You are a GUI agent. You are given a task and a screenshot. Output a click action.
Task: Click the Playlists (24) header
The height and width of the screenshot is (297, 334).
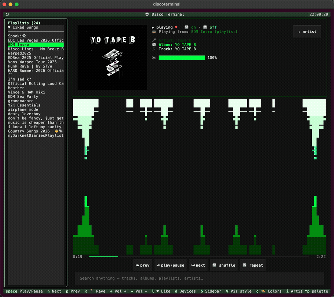click(x=24, y=23)
